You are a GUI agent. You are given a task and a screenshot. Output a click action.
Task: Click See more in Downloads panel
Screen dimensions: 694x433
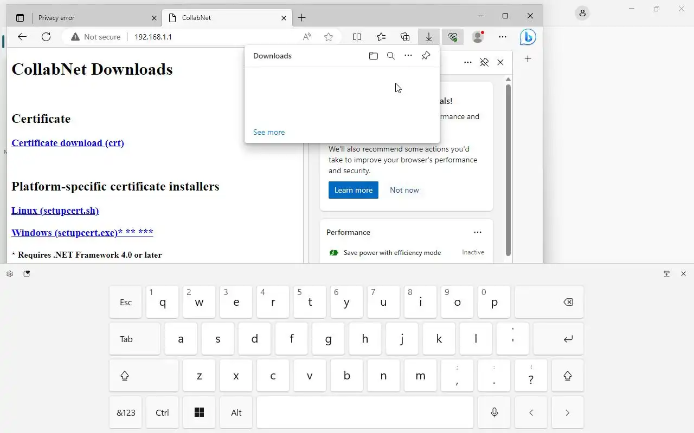pyautogui.click(x=269, y=132)
